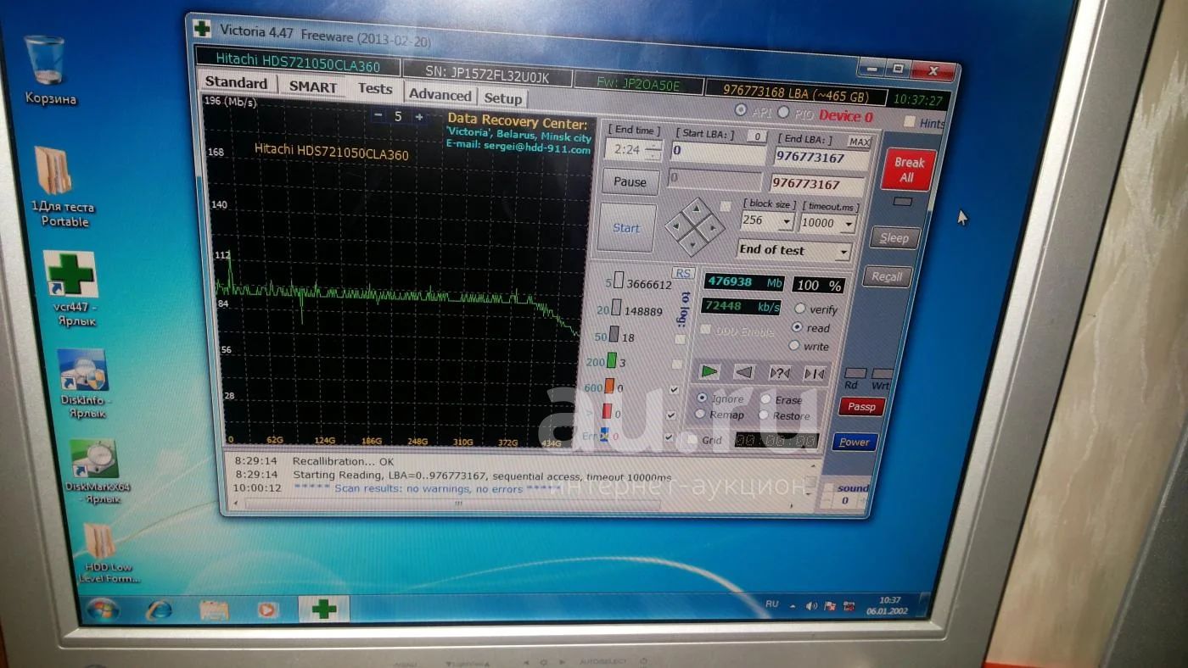Select the write test mode

click(x=794, y=345)
